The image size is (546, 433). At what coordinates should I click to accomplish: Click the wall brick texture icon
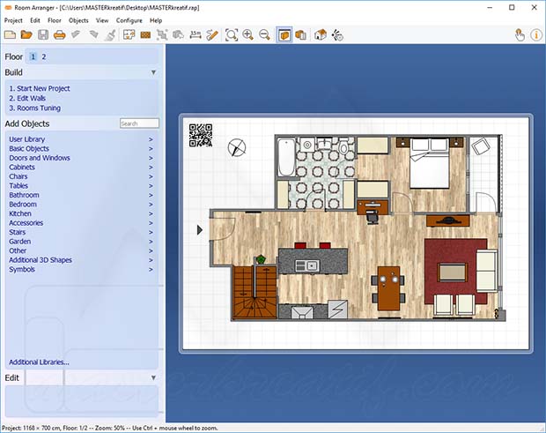(x=145, y=35)
